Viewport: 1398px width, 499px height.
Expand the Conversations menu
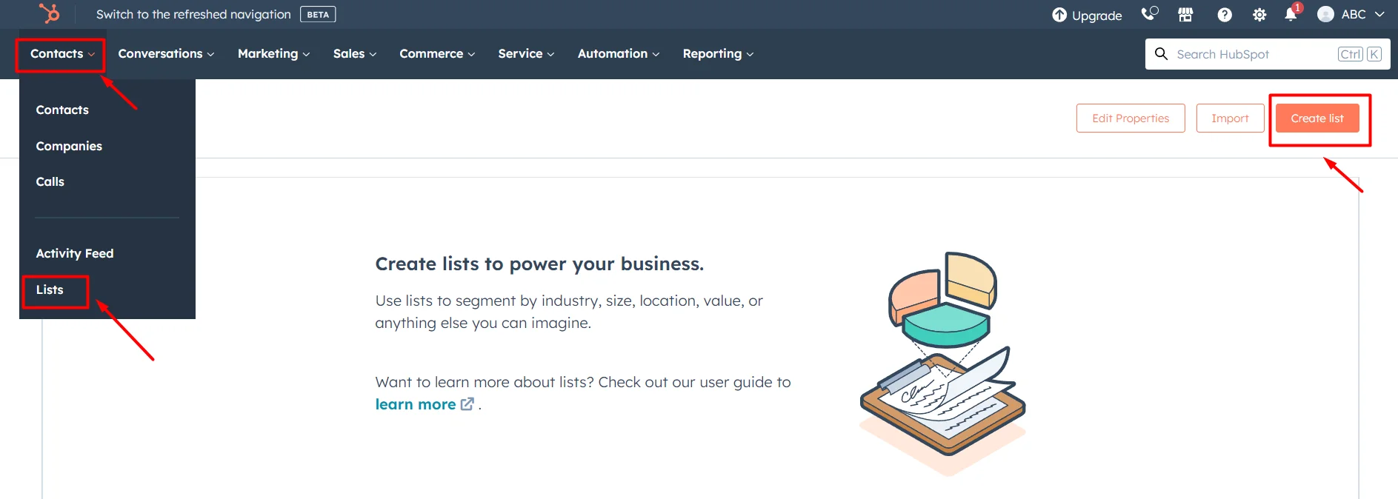pos(166,53)
